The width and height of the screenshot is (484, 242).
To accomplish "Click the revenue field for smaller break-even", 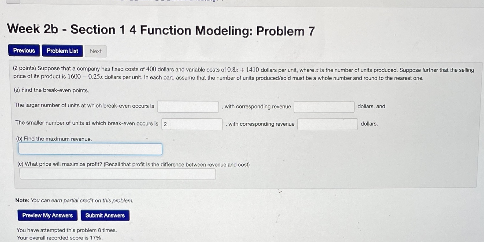I will point(327,124).
